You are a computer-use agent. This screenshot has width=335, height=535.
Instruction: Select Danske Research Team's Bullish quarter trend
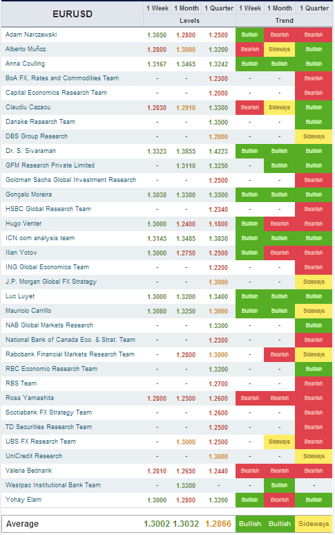tap(314, 122)
